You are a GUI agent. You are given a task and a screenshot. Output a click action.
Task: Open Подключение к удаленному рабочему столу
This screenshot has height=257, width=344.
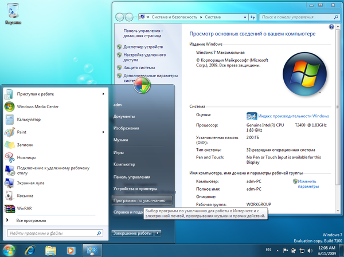tap(46, 170)
